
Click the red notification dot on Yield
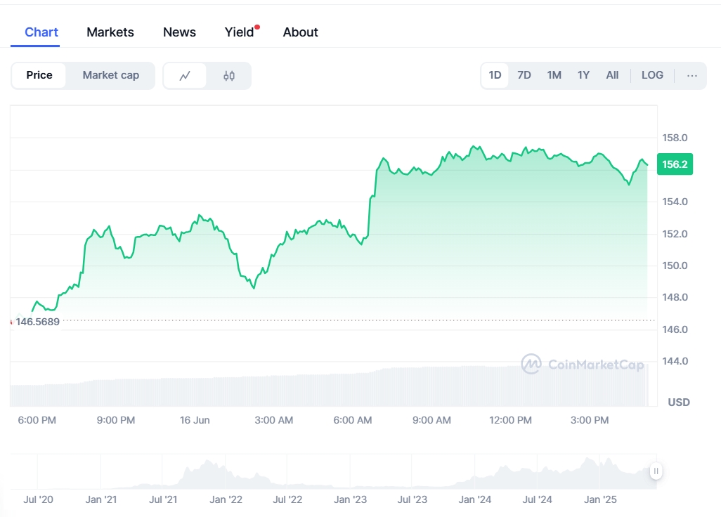pos(257,27)
